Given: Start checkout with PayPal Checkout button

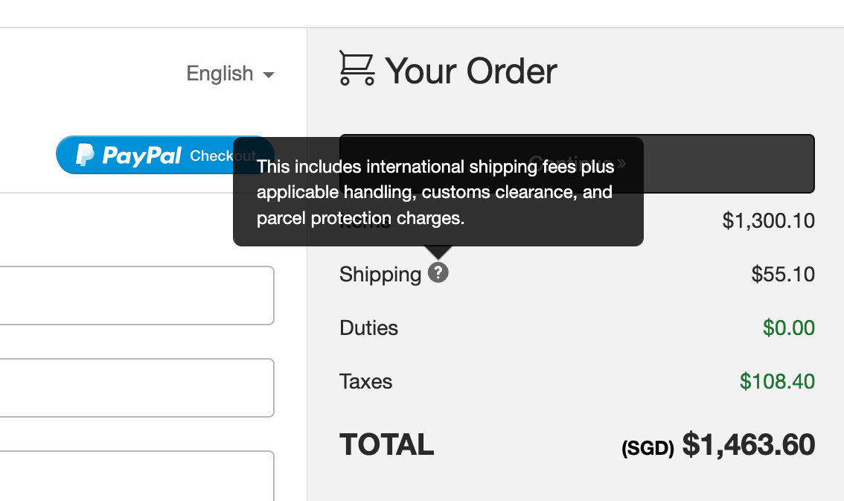Looking at the screenshot, I should pos(164,155).
